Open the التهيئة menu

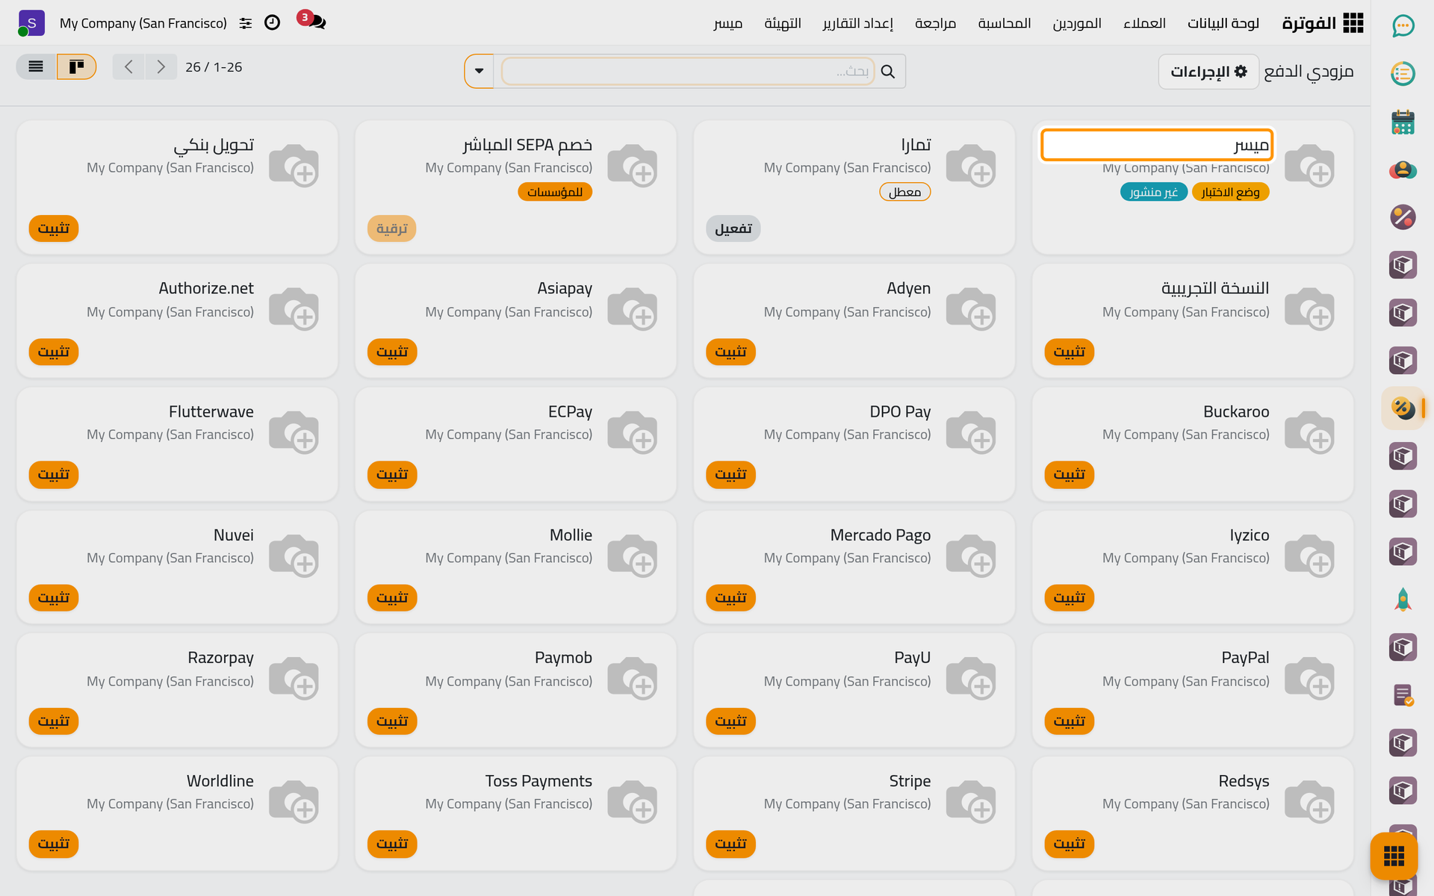pyautogui.click(x=783, y=23)
